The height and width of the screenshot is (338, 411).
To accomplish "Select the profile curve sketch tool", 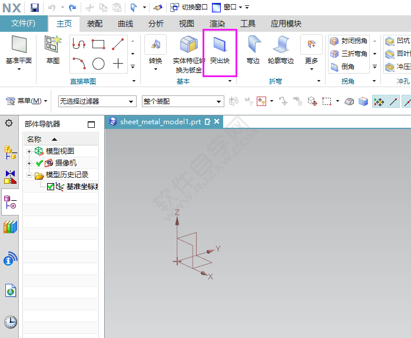I will pyautogui.click(x=79, y=44).
